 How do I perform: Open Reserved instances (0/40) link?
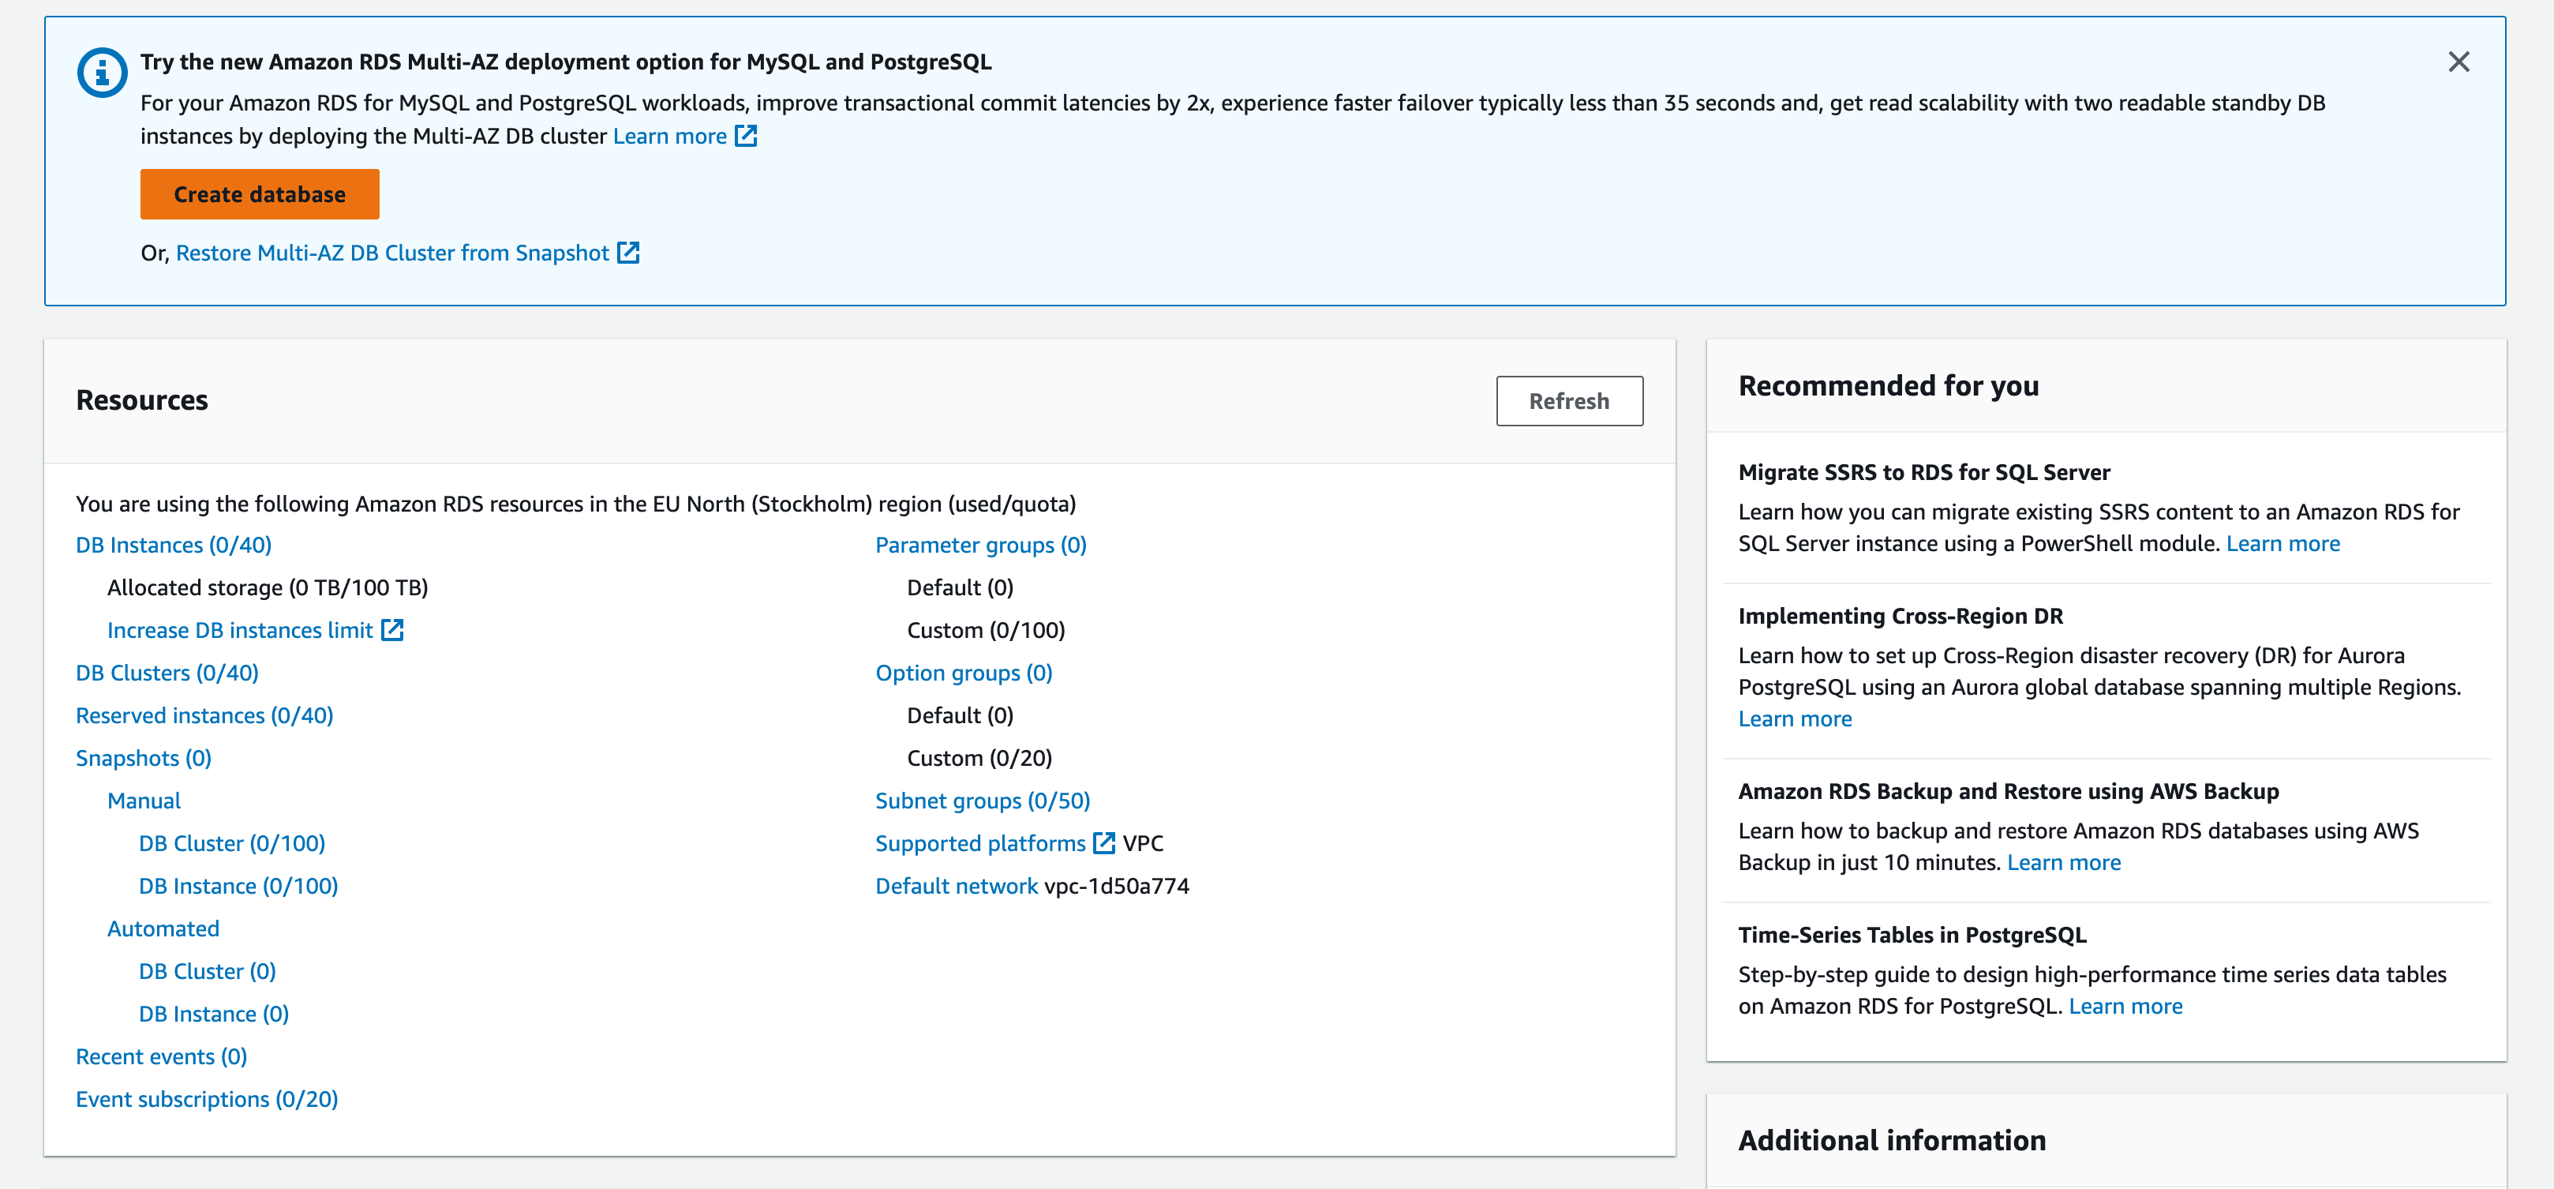pyautogui.click(x=204, y=715)
